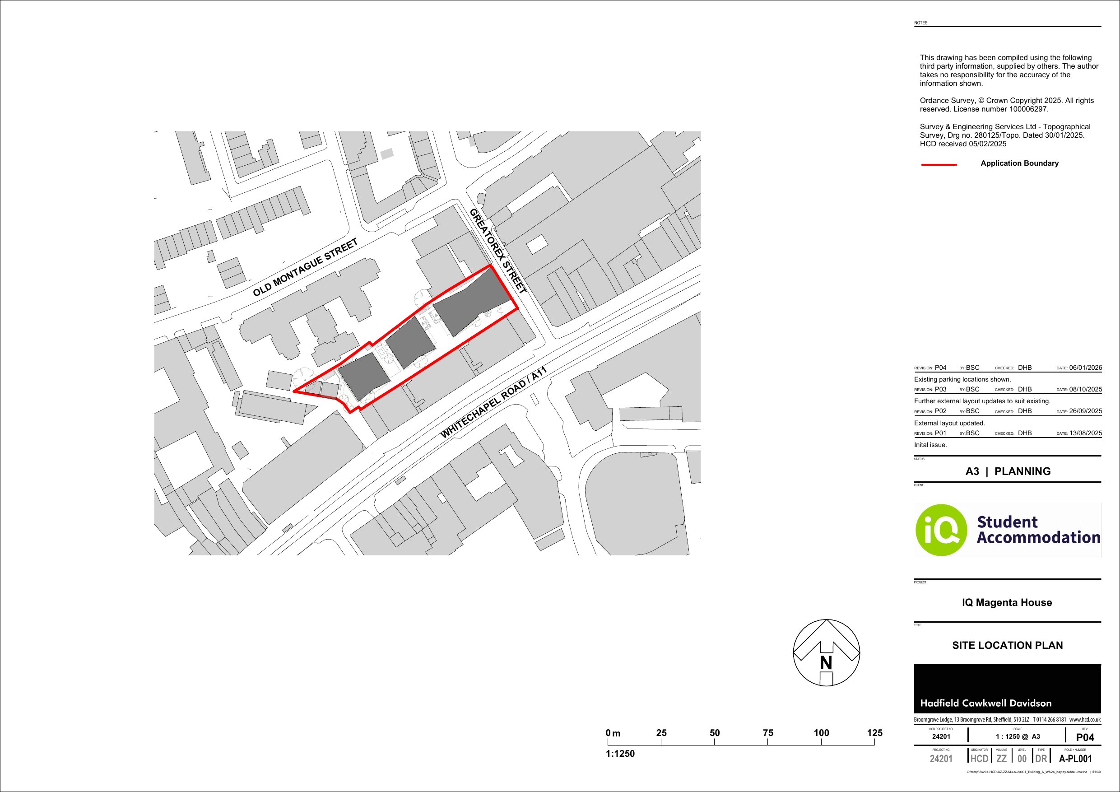The height and width of the screenshot is (792, 1120).
Task: Click the middle dark grey building inside boundary
Action: (x=410, y=343)
